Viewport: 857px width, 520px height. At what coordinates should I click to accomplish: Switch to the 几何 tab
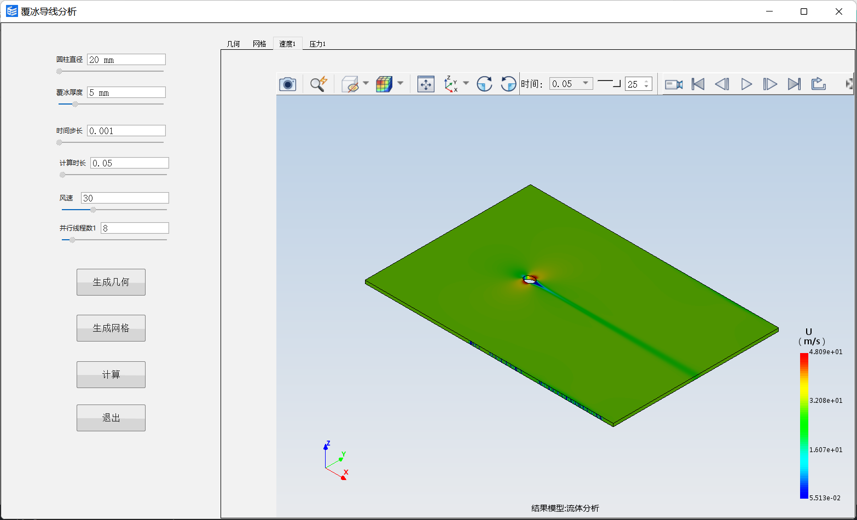coord(234,44)
